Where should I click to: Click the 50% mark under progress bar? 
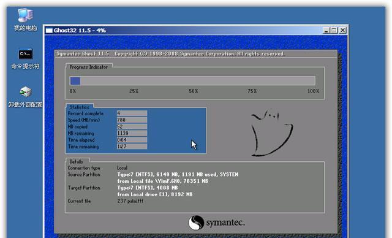pos(194,91)
